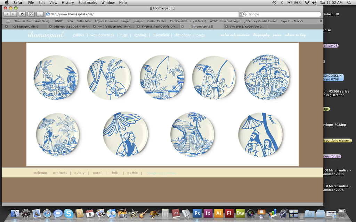Expand the Google search magnifier dropdown
The height and width of the screenshot is (222, 356).
245,14
